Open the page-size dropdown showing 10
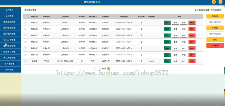The image size is (225, 106). coord(97,69)
